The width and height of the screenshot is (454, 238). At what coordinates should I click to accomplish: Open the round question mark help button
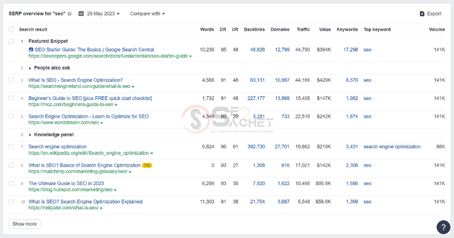click(x=443, y=227)
